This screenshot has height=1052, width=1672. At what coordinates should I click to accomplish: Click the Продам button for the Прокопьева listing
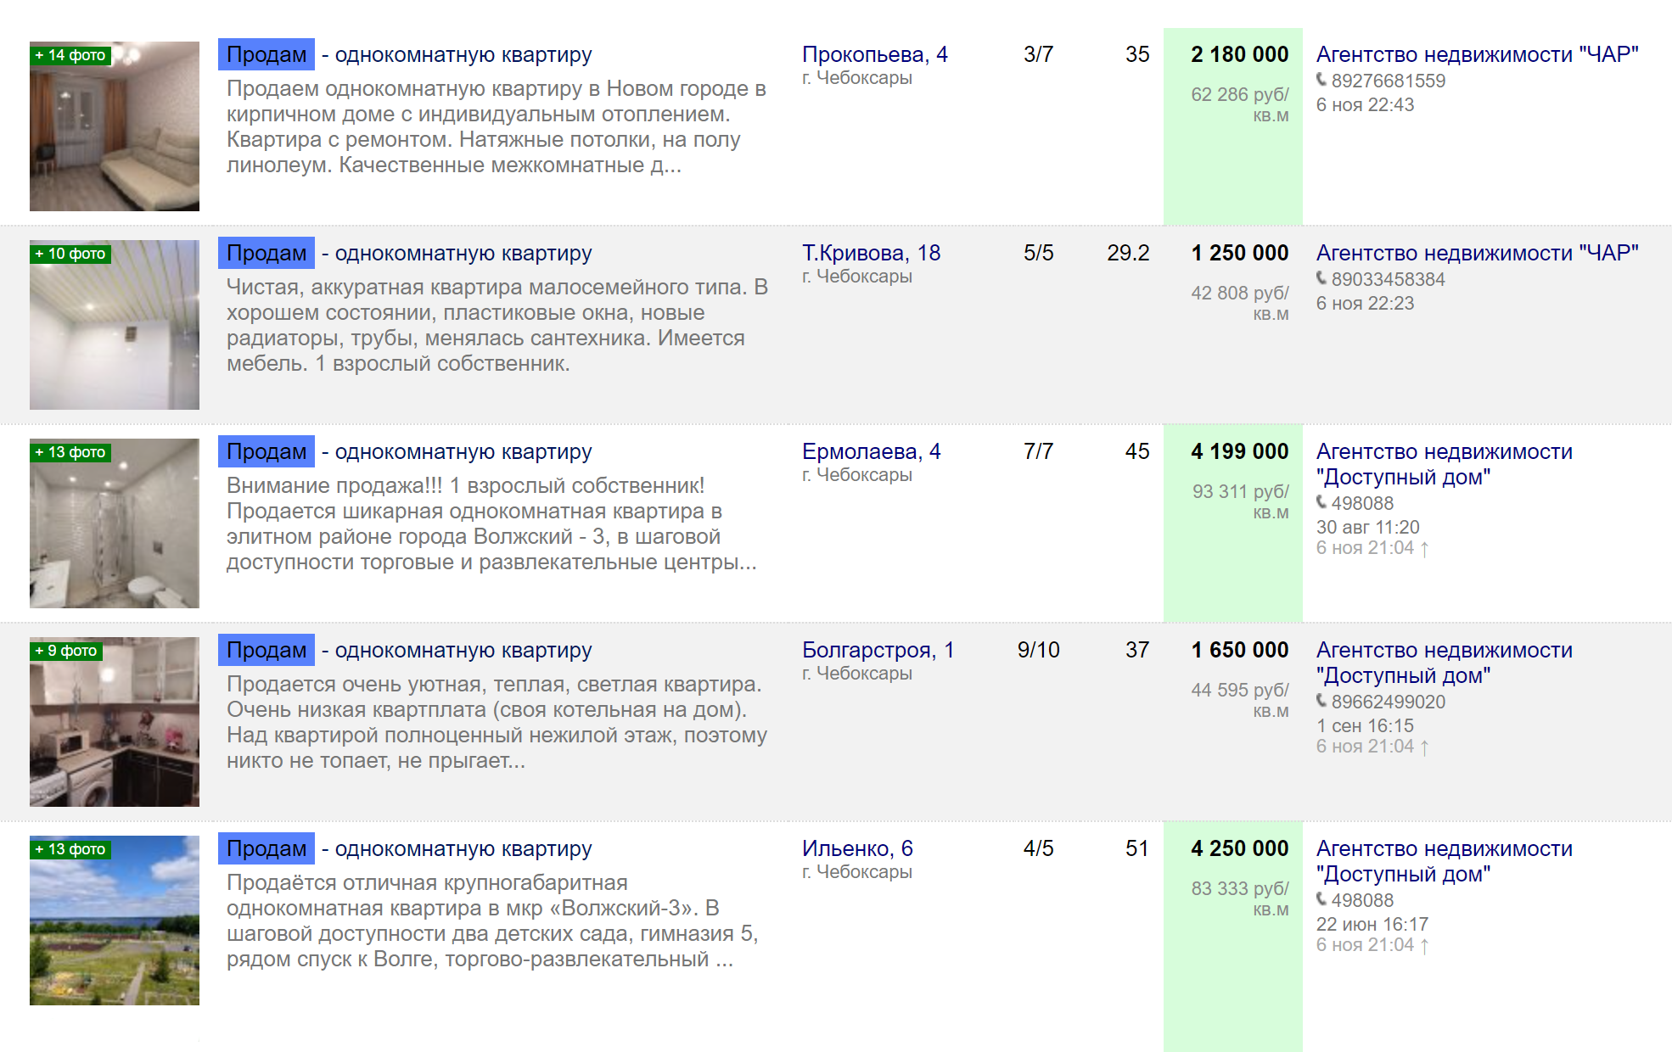tap(267, 54)
